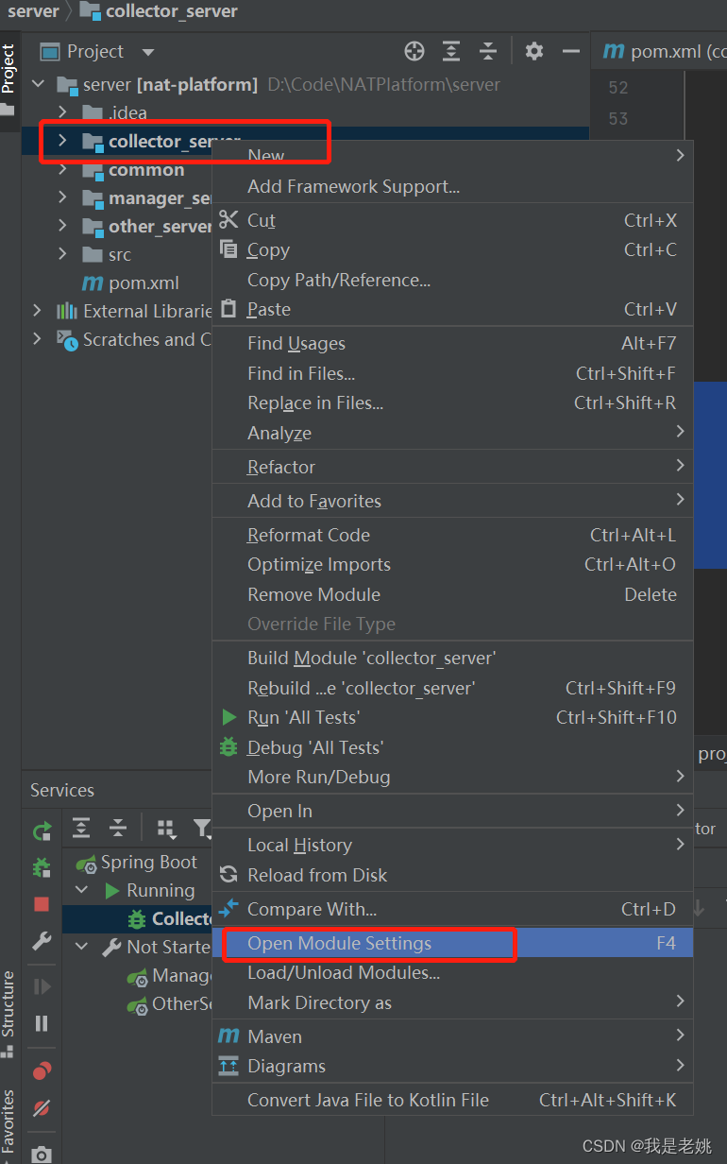The width and height of the screenshot is (727, 1164).
Task: Expand the common module chevron
Action: (62, 169)
